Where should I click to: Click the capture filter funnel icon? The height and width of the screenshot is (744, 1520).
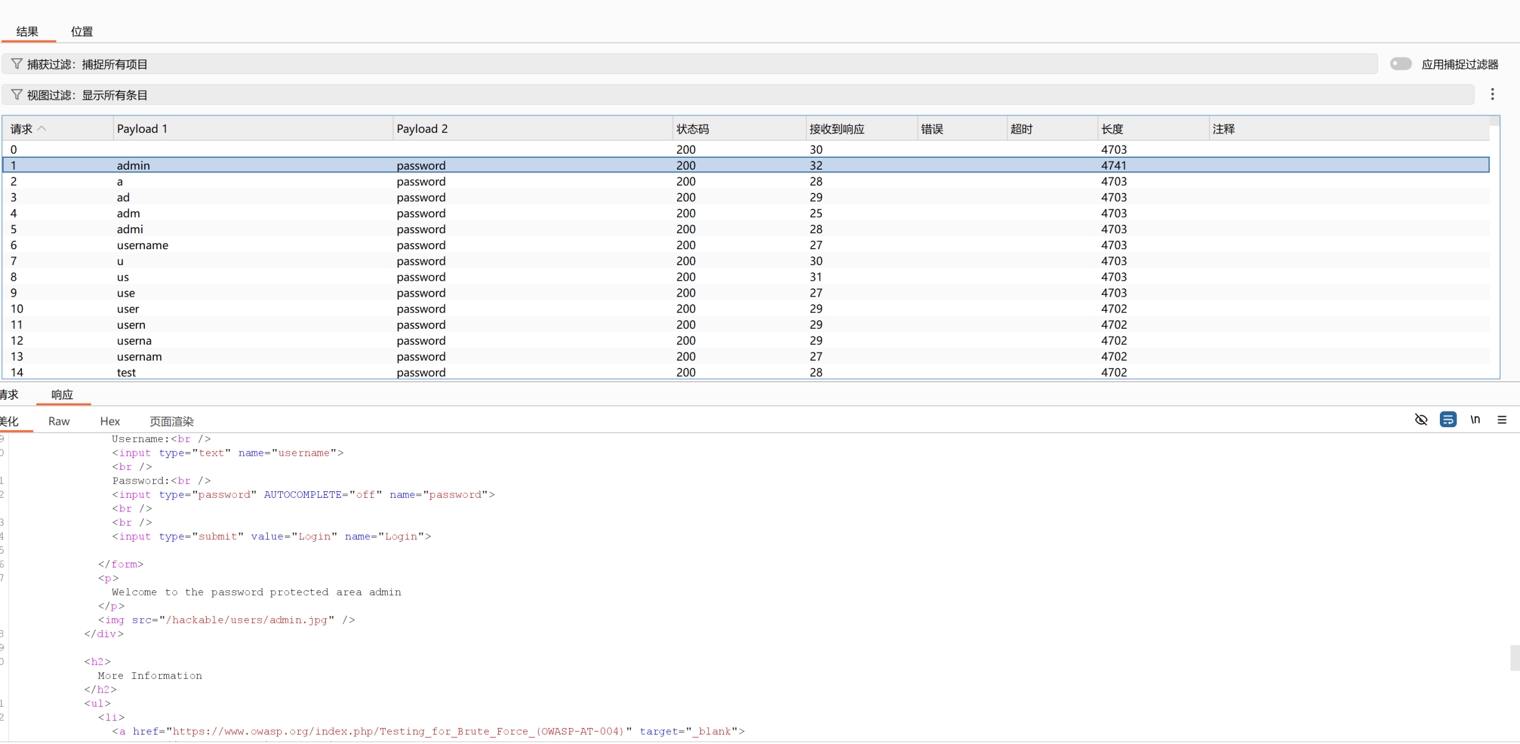tap(17, 63)
